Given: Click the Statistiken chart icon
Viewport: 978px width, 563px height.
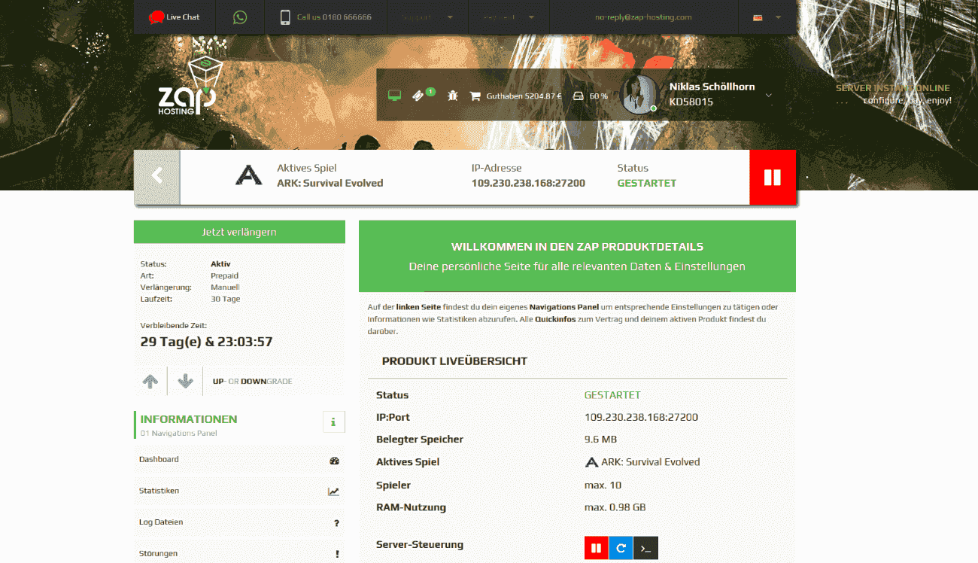Looking at the screenshot, I should coord(333,491).
